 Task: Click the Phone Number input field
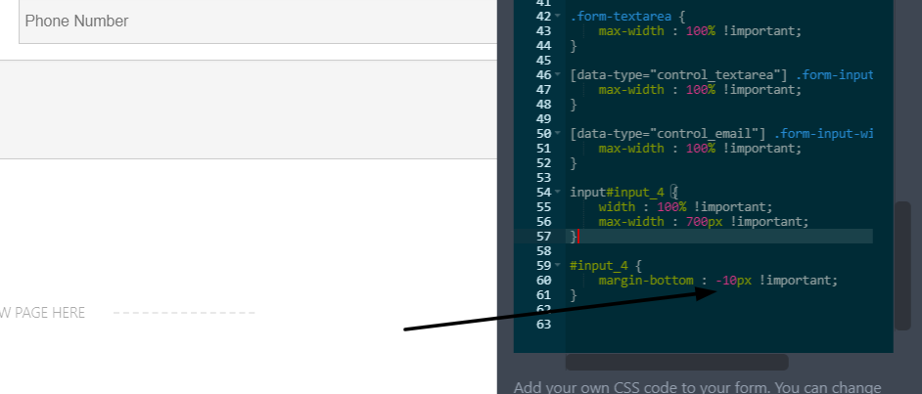tap(256, 22)
